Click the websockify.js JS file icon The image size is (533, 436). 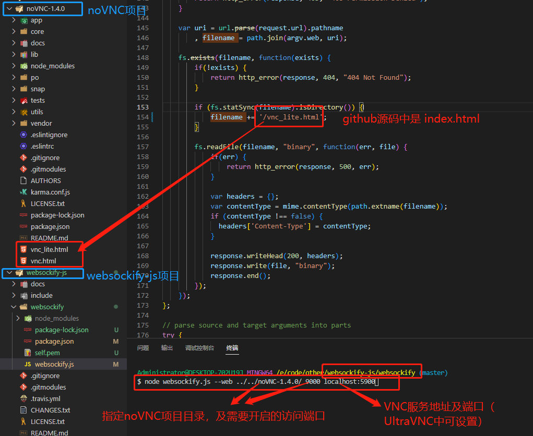(28, 365)
